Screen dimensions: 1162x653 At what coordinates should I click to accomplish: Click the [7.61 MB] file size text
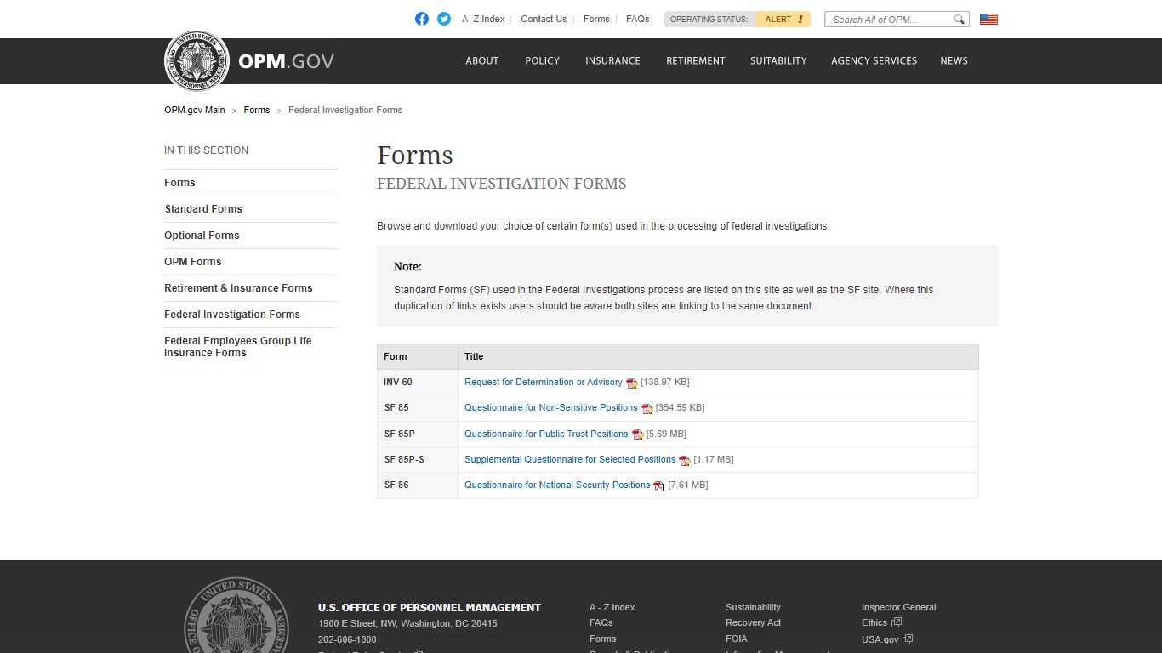[687, 485]
